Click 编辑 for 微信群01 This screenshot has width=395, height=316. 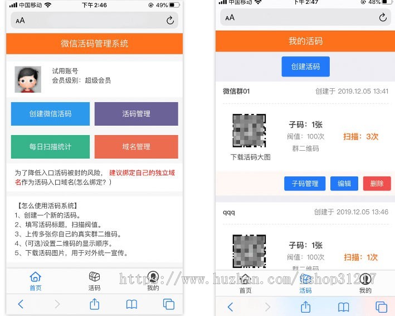tap(344, 184)
